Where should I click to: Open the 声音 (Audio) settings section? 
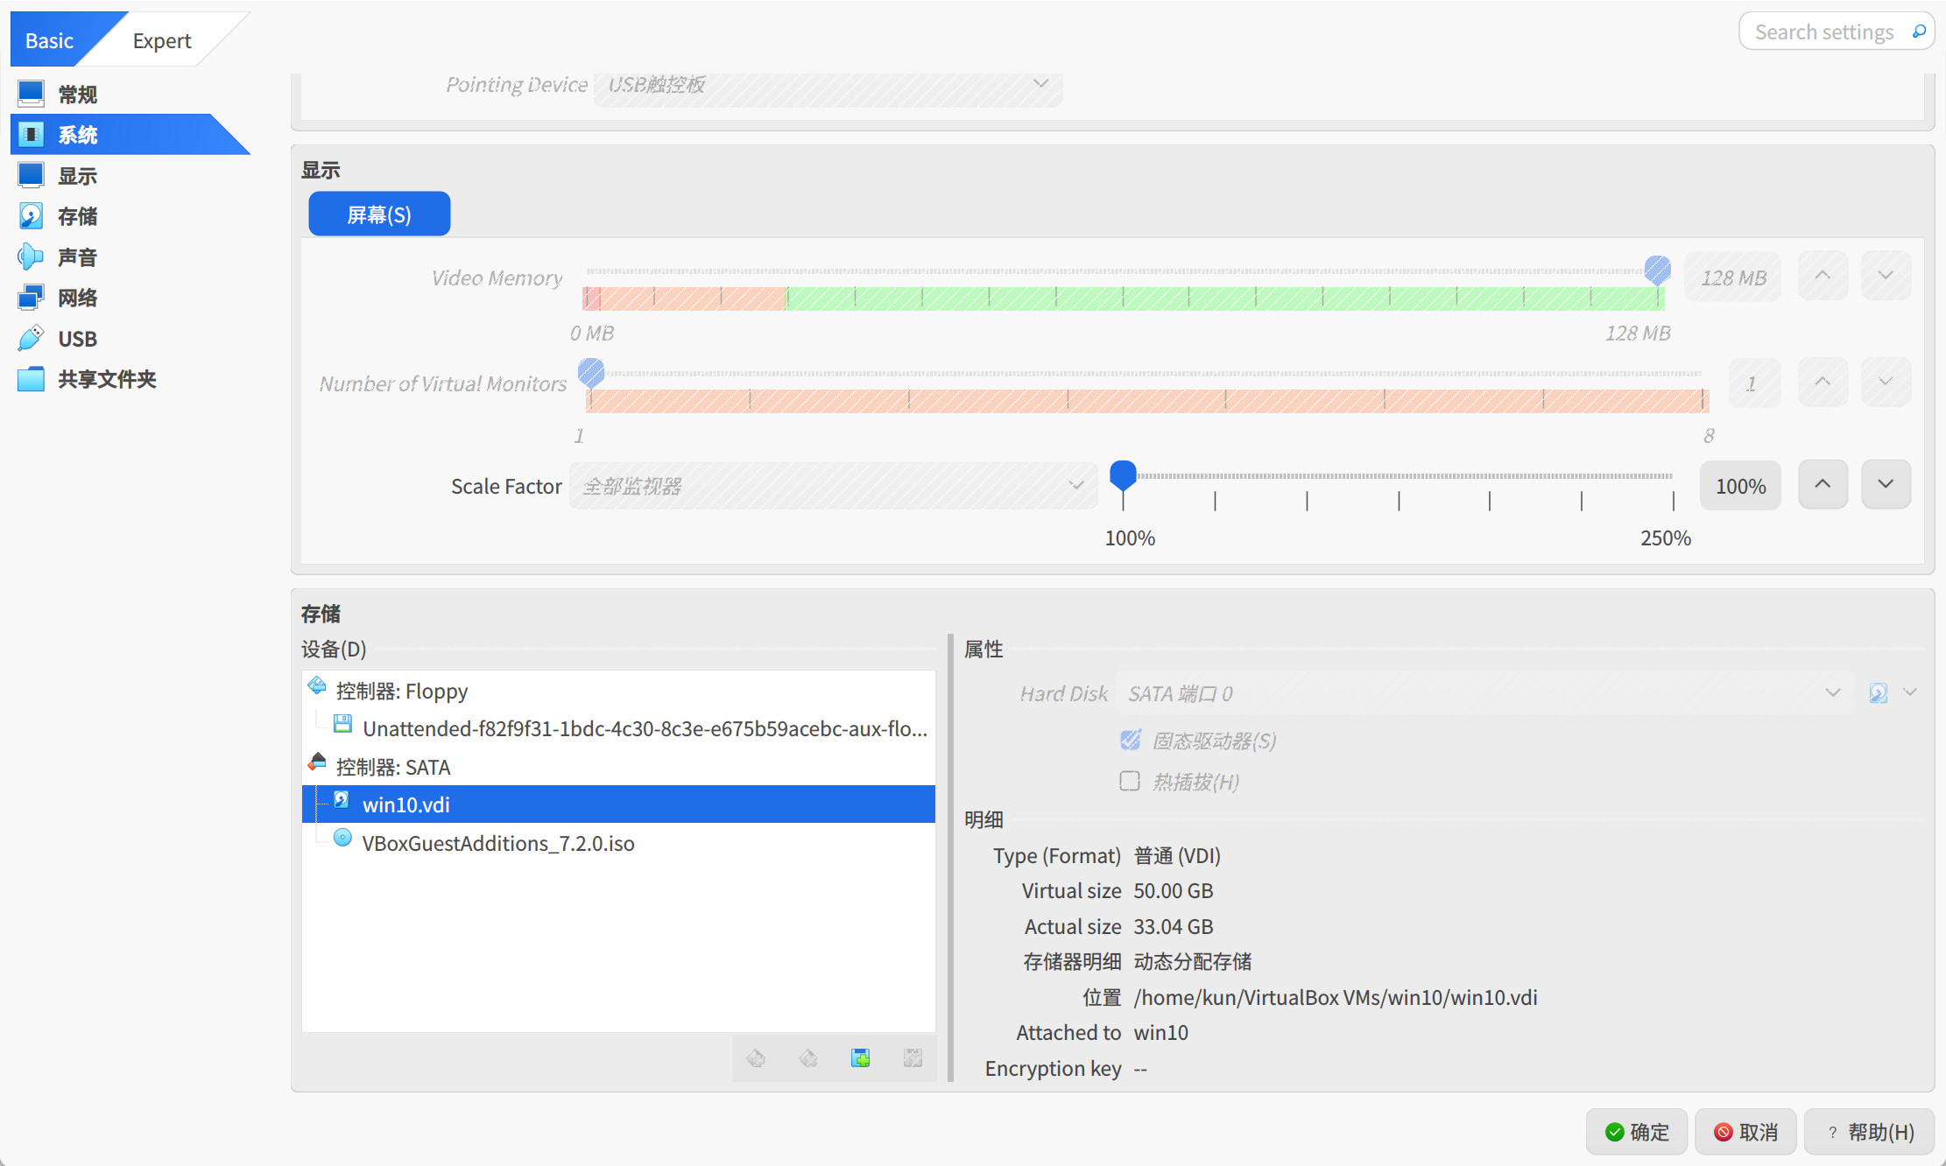coord(77,257)
